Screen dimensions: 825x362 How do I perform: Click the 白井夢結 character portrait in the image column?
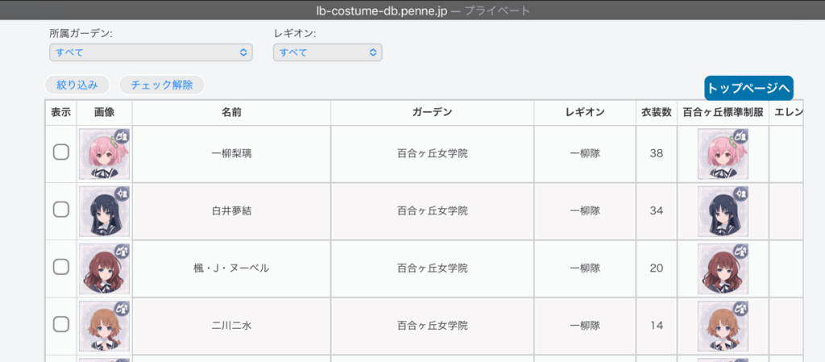click(x=105, y=210)
